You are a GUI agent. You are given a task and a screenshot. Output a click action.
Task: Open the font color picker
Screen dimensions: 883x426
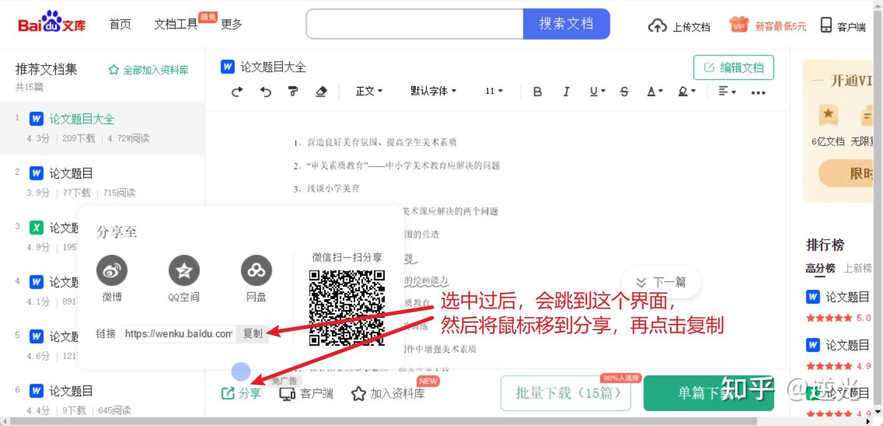pos(655,92)
